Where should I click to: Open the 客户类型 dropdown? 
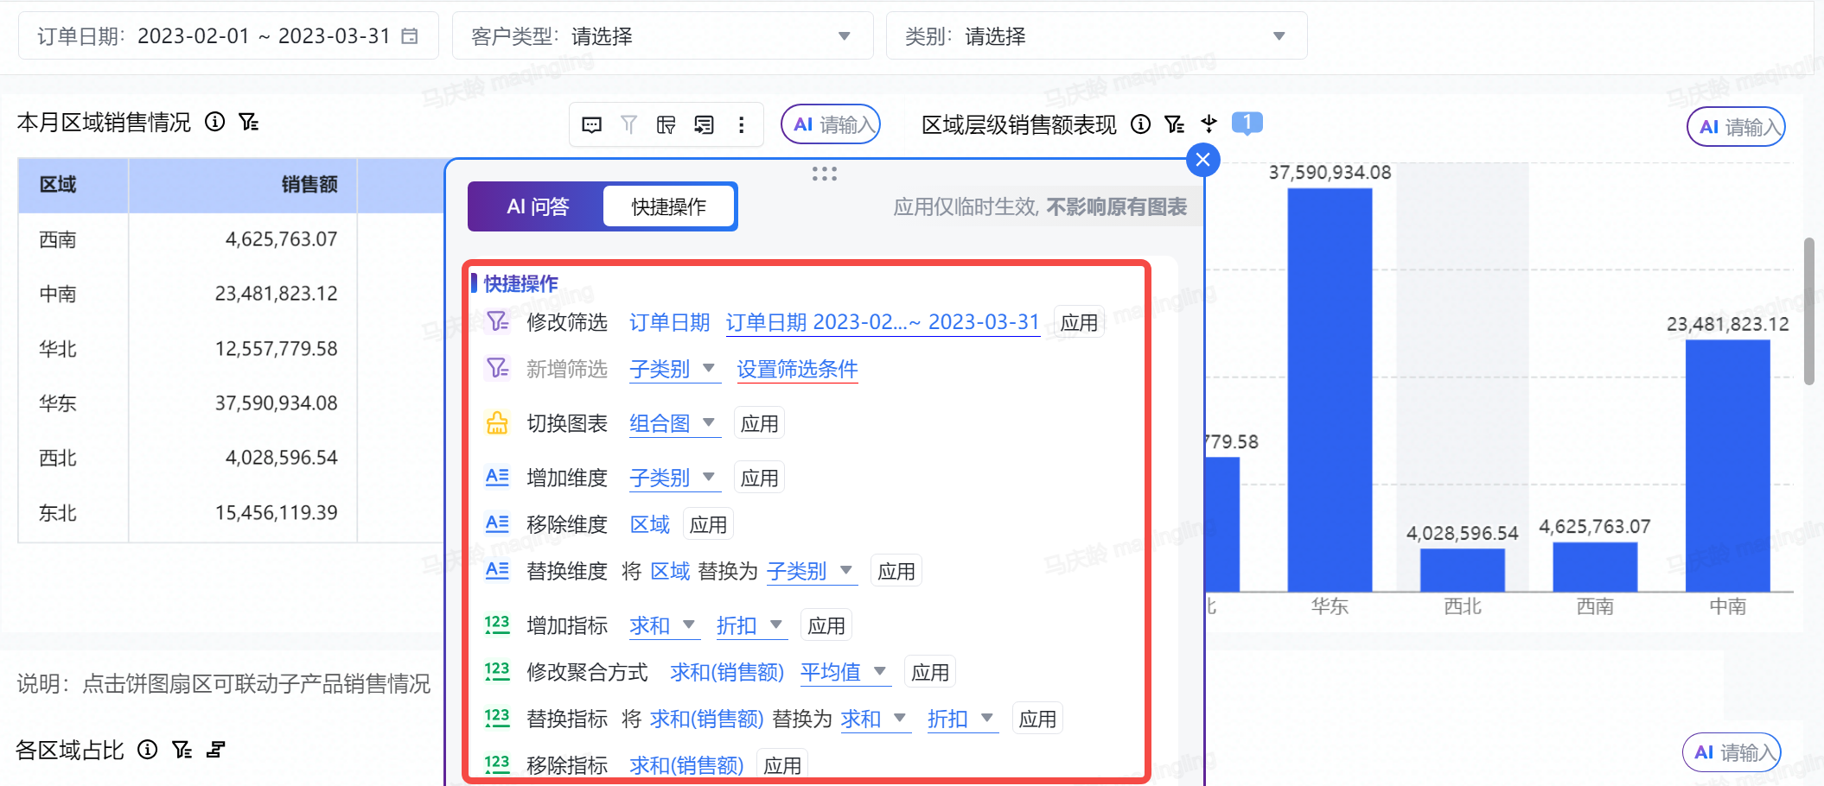tap(662, 36)
